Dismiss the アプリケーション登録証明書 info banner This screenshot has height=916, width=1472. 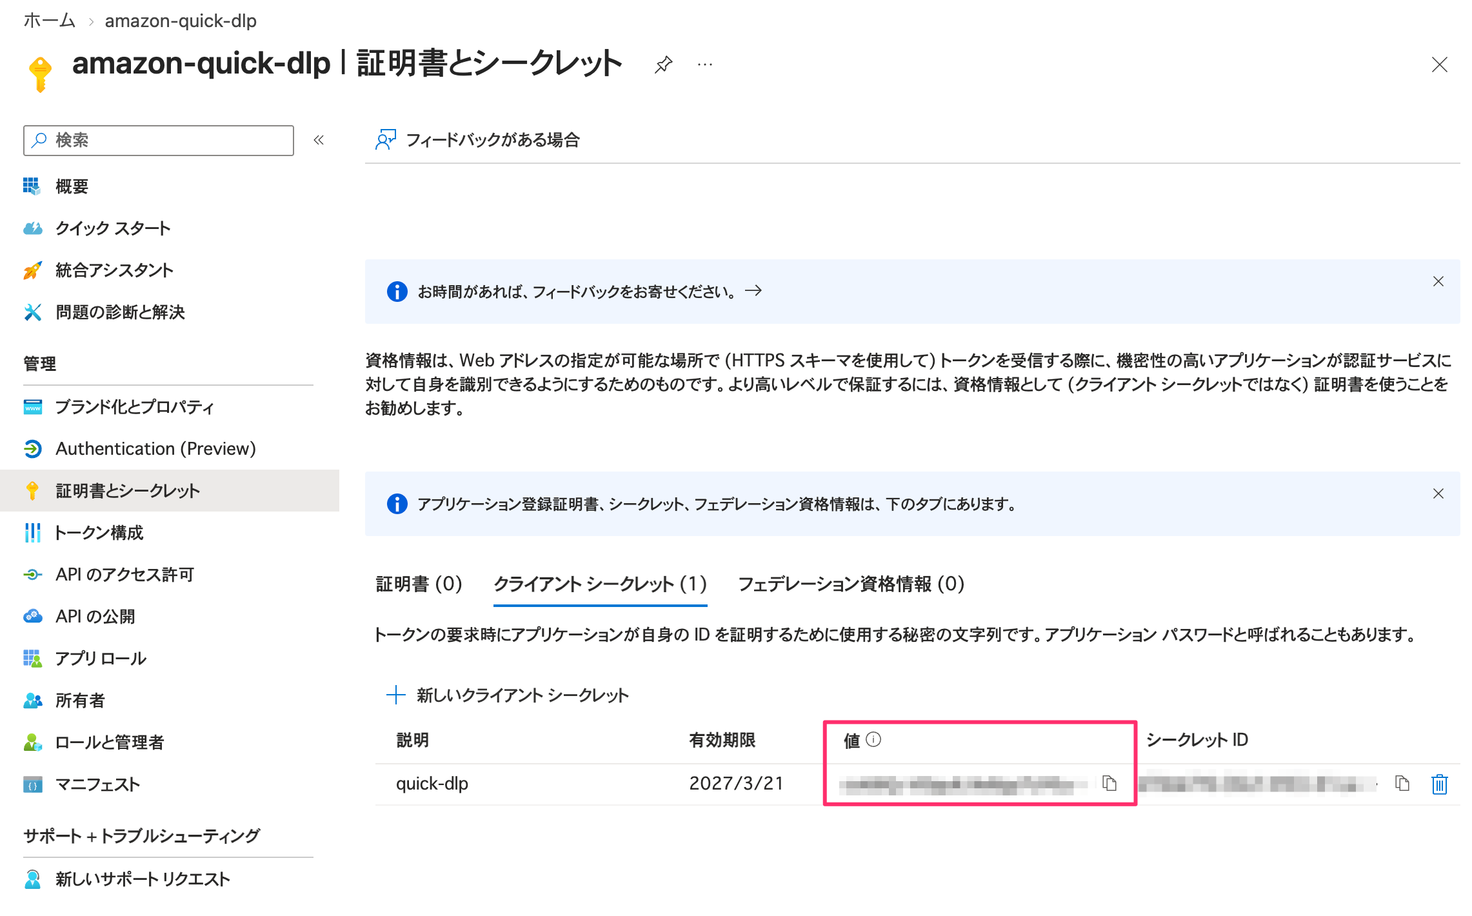pos(1438,493)
